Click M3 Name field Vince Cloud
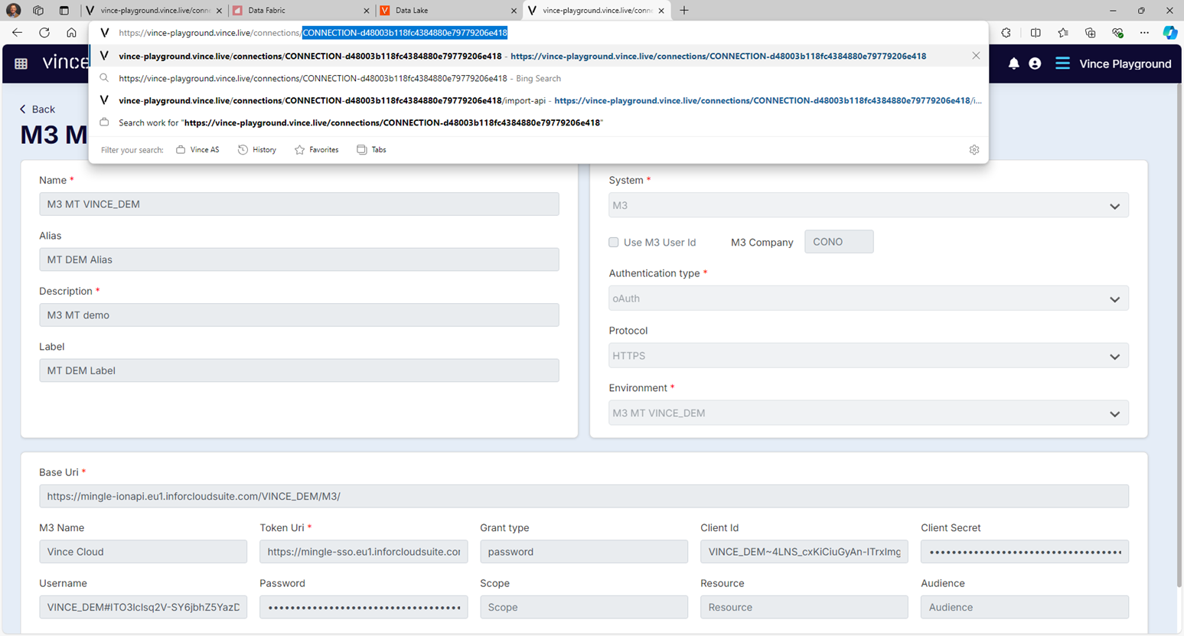The height and width of the screenshot is (636, 1184). (x=143, y=552)
